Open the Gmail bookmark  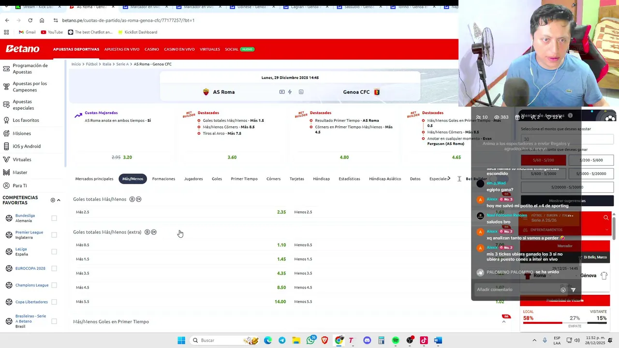point(27,32)
